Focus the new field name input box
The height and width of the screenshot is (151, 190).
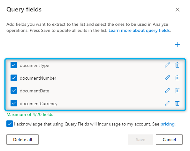coord(90,45)
